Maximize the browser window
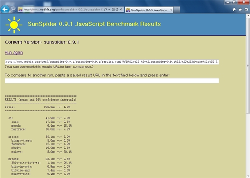This screenshot has height=178, width=250. click(234, 2)
